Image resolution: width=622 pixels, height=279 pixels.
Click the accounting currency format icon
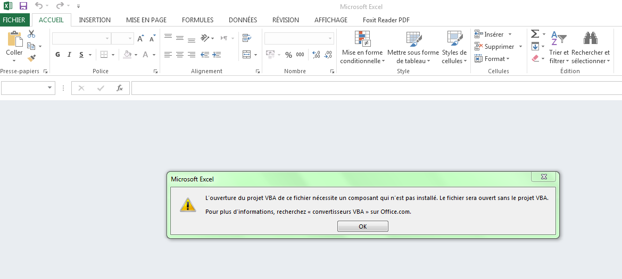point(270,55)
